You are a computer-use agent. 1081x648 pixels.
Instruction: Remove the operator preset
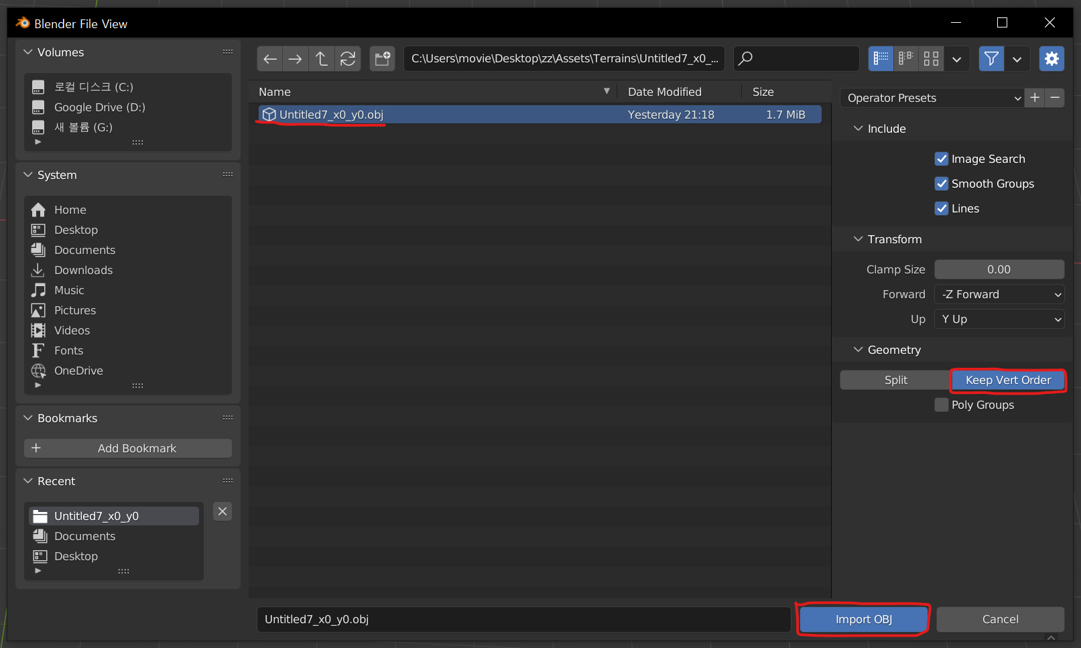click(1055, 98)
